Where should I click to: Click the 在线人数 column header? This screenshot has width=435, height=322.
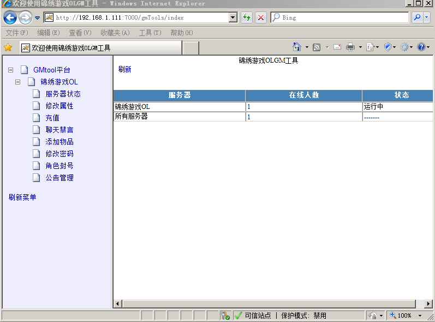[304, 95]
